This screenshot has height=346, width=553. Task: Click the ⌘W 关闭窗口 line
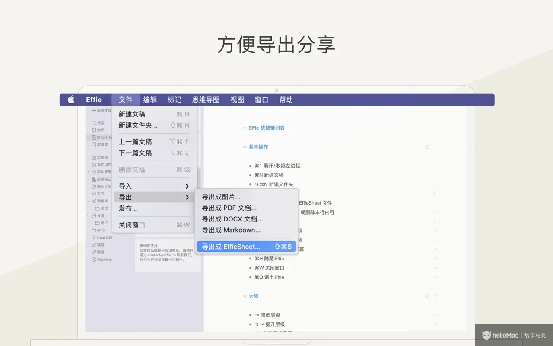coord(270,268)
